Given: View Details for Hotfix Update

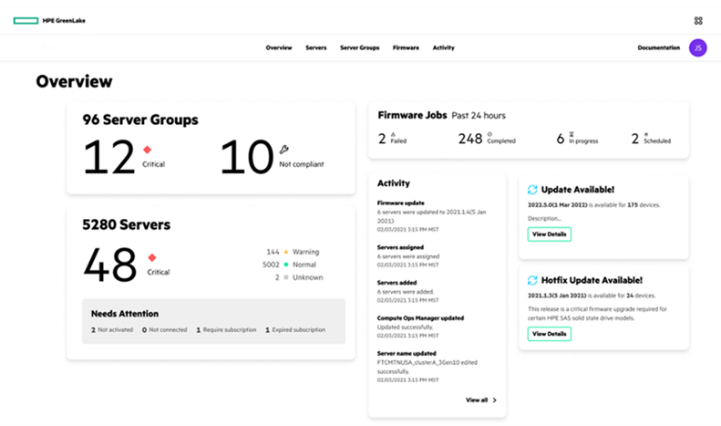Looking at the screenshot, I should 549,334.
